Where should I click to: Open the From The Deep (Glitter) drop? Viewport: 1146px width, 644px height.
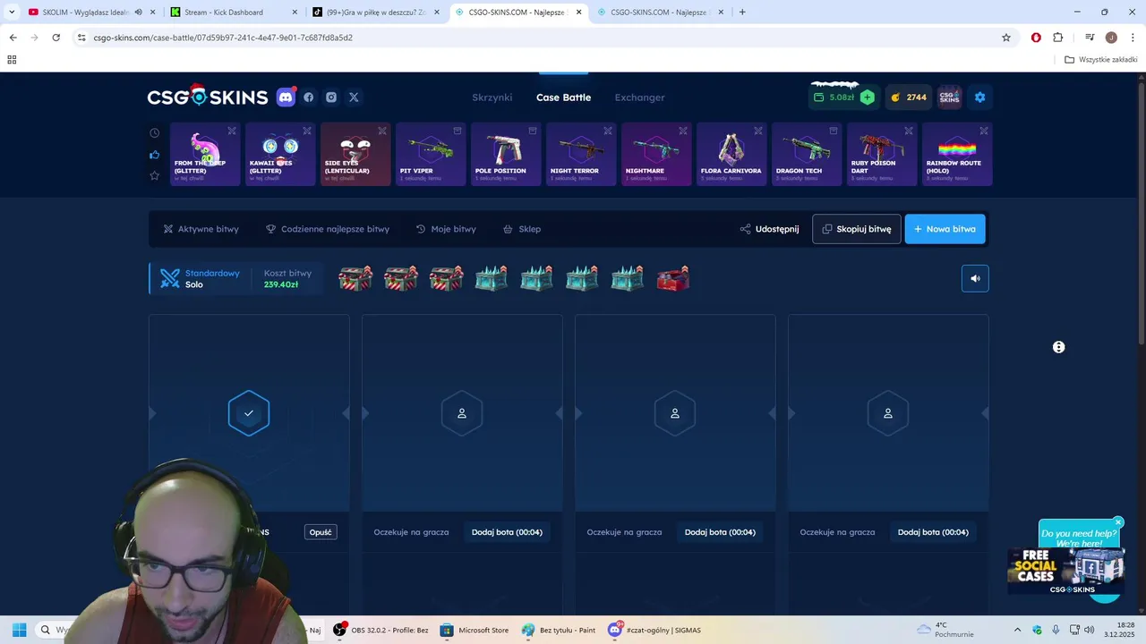coord(205,154)
